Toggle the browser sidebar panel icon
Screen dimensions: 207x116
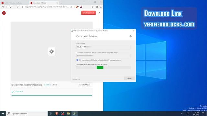pos(93,7)
